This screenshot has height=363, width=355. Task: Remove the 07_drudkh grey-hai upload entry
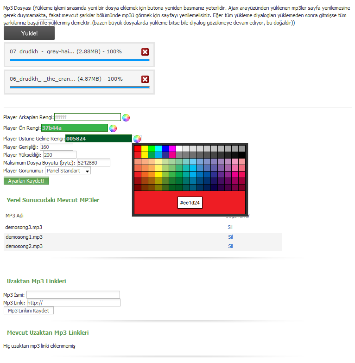click(x=145, y=52)
